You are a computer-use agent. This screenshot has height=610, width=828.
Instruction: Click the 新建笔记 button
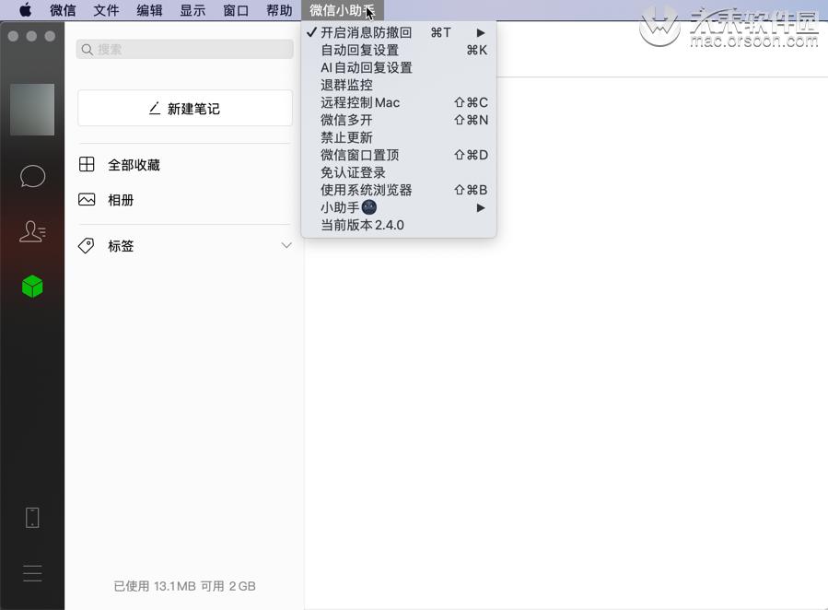click(184, 107)
